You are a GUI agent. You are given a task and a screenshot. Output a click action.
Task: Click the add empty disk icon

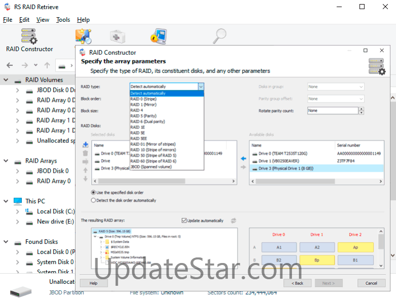pos(85,162)
